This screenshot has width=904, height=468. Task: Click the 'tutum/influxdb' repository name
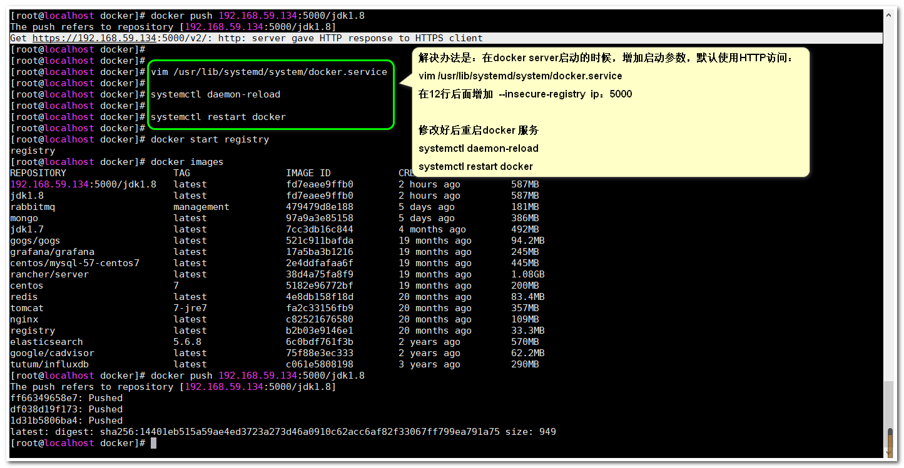49,364
